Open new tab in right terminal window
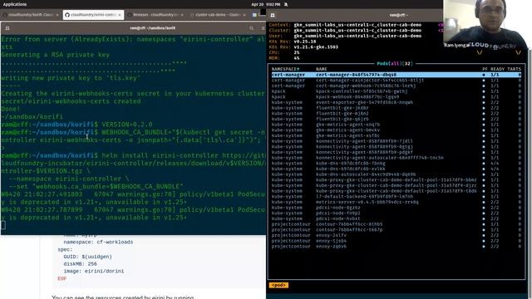532x299 pixels. pos(273,15)
